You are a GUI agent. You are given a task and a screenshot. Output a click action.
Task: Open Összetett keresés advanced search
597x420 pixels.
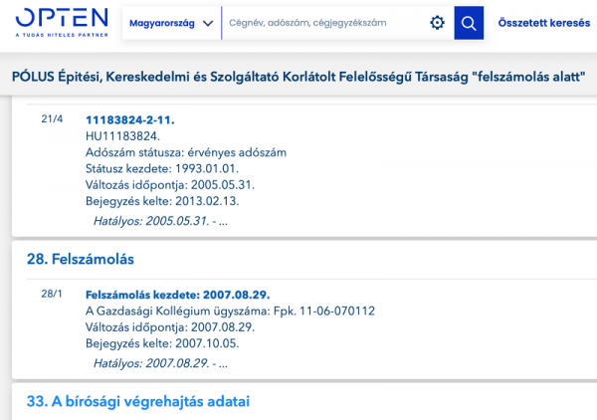(544, 23)
